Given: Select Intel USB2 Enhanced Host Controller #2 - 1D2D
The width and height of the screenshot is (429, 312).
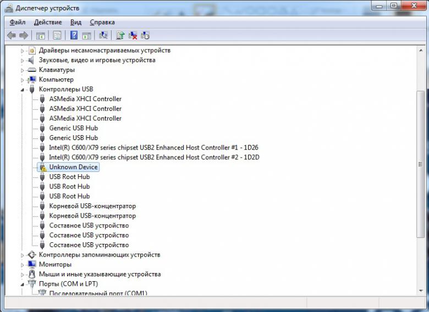Looking at the screenshot, I should 154,157.
